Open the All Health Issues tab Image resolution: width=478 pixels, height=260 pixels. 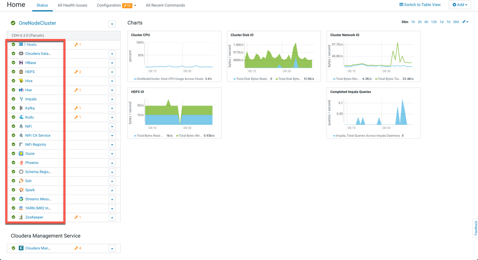(72, 5)
